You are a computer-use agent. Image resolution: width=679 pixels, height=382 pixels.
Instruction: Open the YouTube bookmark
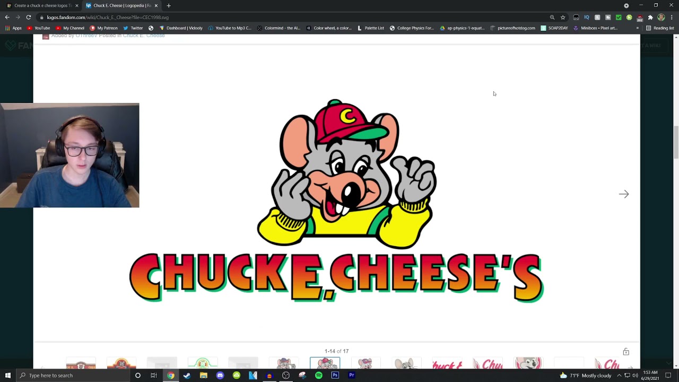39,28
